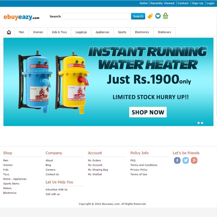Visit the Facebook page icon
Image resolution: width=217 pixels, height=217 pixels.
point(177,160)
